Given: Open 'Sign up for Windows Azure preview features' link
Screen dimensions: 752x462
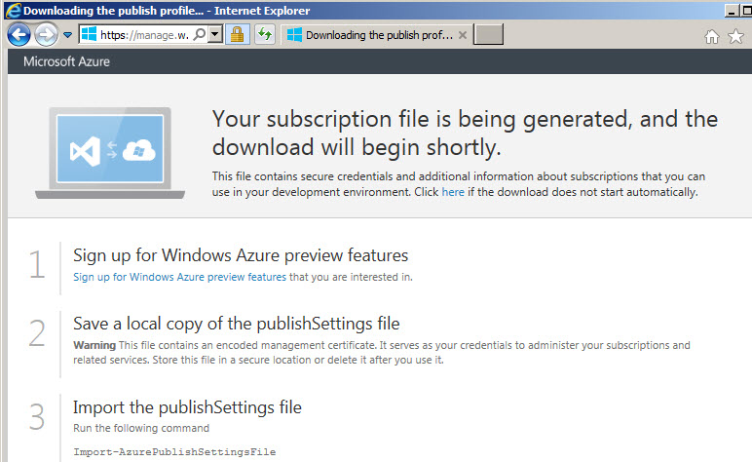Looking at the screenshot, I should click(180, 277).
